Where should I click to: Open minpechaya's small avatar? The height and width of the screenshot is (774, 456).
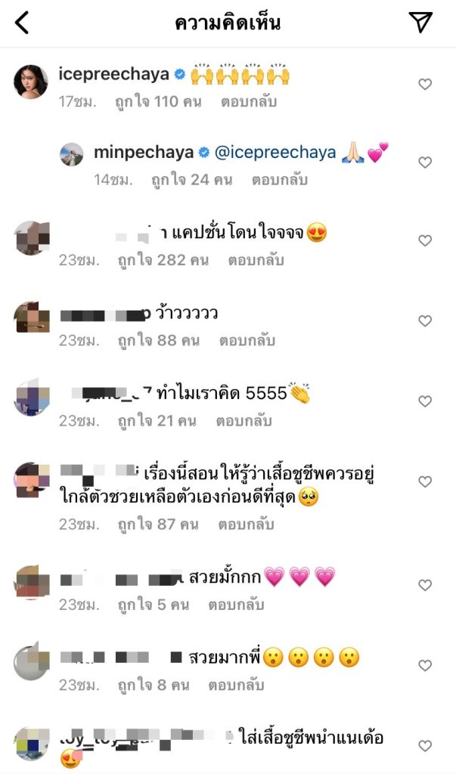point(72,154)
